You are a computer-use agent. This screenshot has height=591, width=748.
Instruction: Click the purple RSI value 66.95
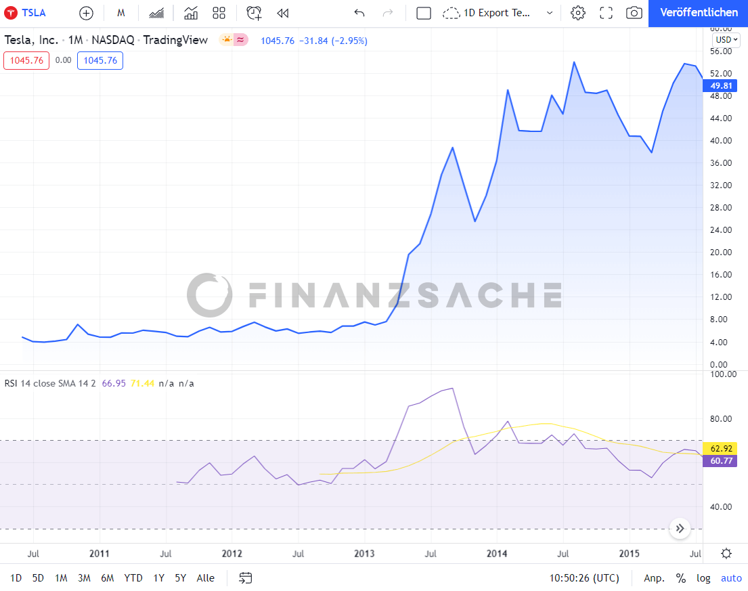click(x=114, y=383)
